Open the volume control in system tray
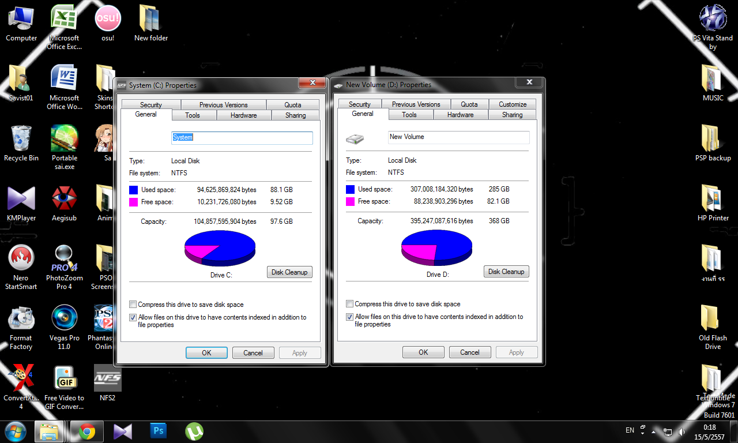738x443 pixels. coord(682,431)
